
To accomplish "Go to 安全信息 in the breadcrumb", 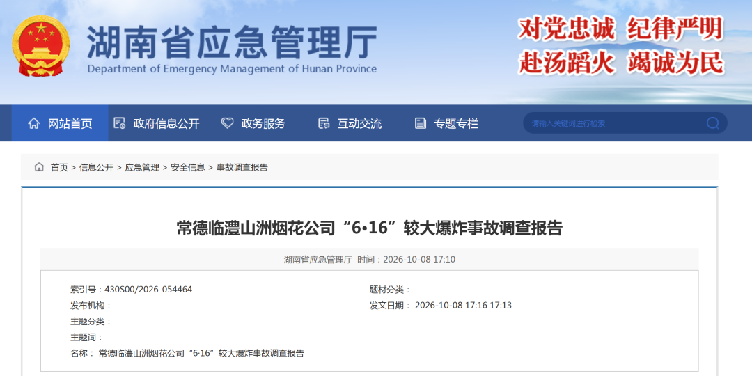I will click(x=188, y=167).
